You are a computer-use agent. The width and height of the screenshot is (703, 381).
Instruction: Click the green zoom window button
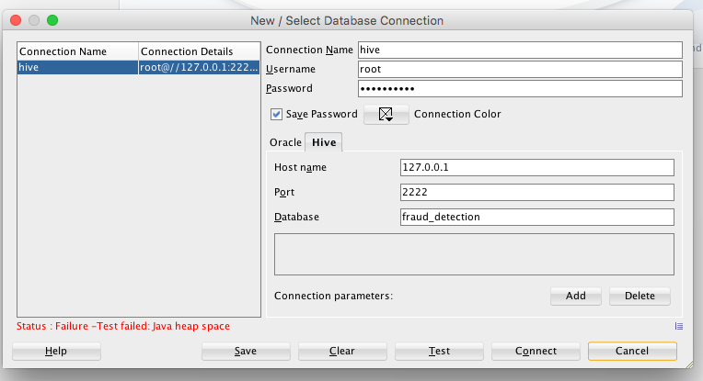(x=52, y=19)
